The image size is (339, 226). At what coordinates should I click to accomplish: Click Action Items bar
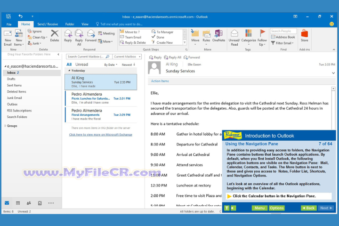point(241,81)
